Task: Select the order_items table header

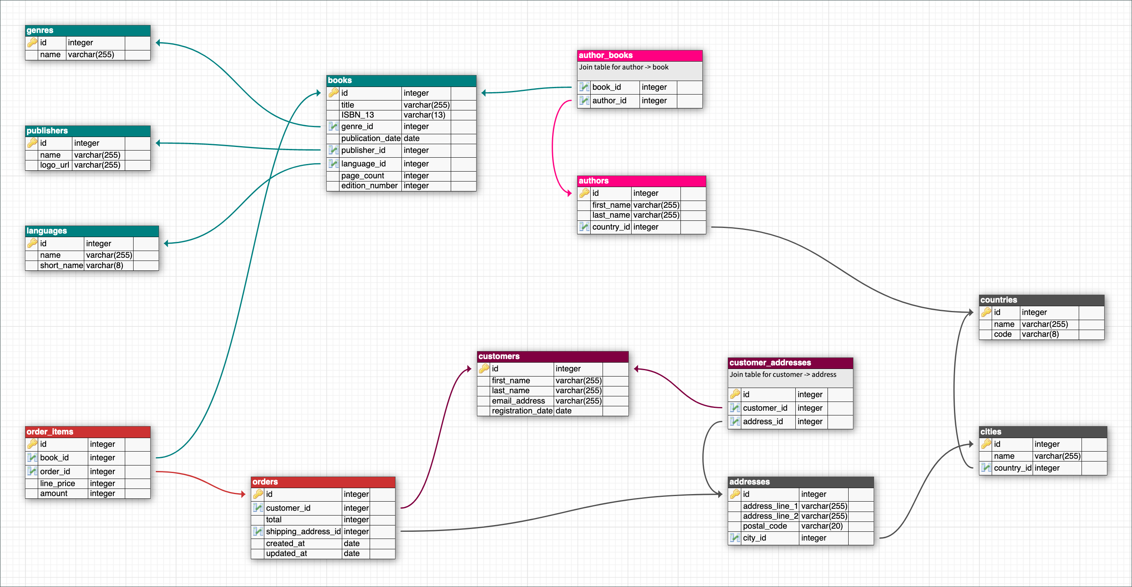Action: coord(88,432)
